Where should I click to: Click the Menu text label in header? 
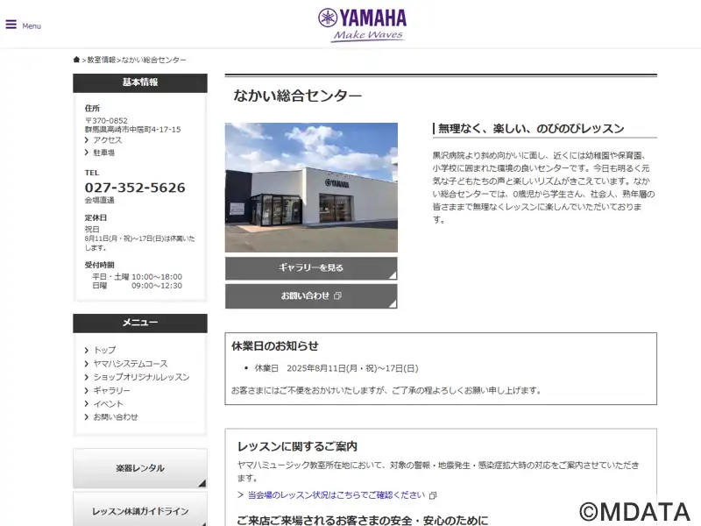pos(32,26)
